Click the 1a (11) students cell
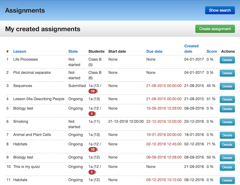240x185 pixels. [x=94, y=122]
